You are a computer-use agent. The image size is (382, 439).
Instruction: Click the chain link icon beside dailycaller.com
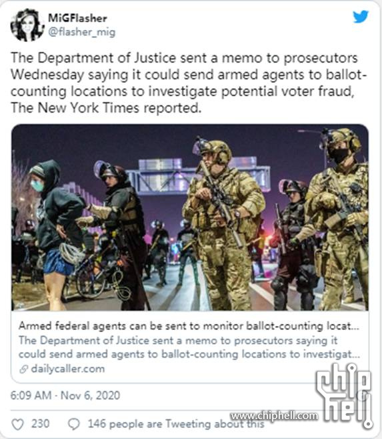pos(23,370)
